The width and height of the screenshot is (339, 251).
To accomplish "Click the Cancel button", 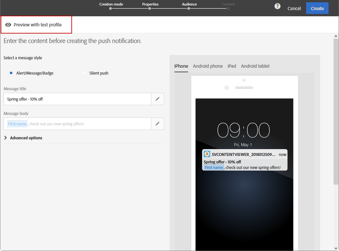I will [294, 8].
